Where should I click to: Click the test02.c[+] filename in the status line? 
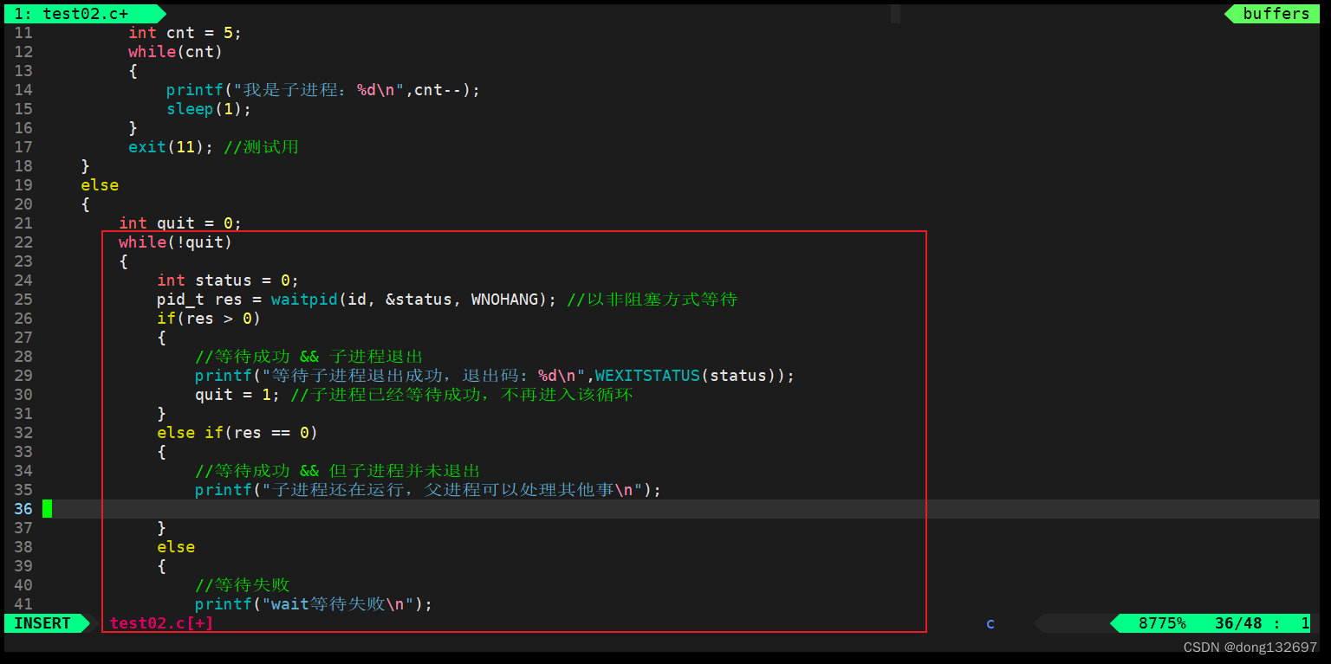click(162, 622)
